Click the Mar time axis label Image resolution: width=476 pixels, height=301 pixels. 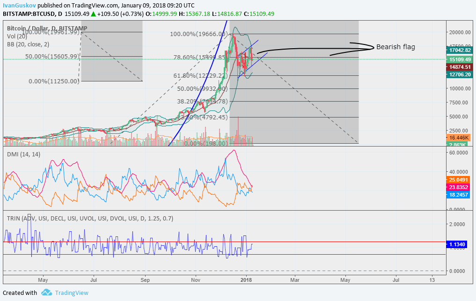point(295,280)
